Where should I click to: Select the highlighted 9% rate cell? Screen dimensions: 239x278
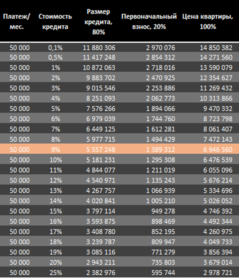coord(56,150)
